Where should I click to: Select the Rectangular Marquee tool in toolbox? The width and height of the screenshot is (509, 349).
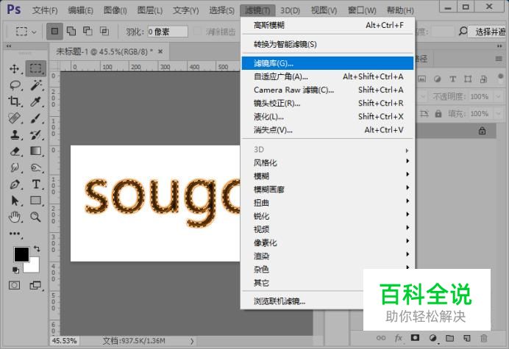tap(36, 68)
